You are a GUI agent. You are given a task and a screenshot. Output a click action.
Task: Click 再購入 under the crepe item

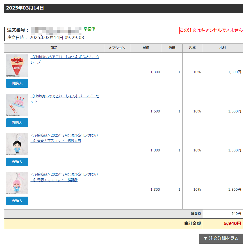click(x=17, y=83)
